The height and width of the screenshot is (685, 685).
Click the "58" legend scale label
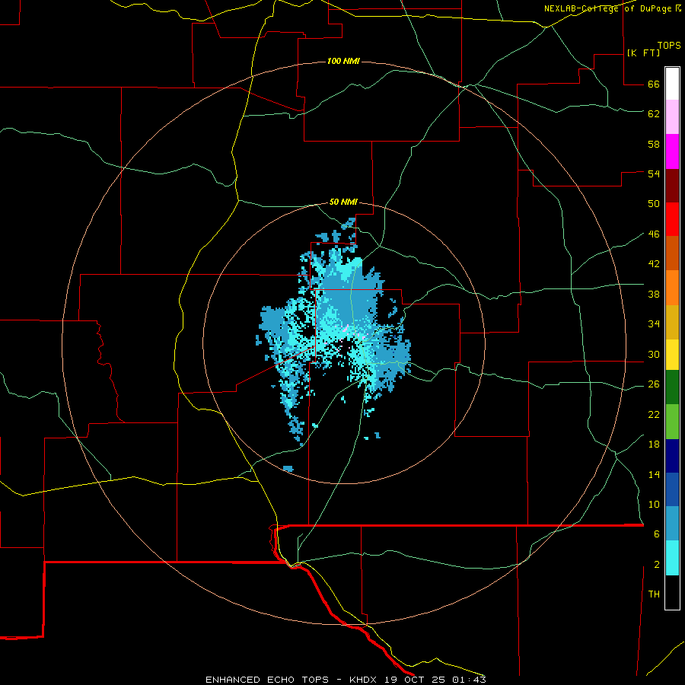tap(654, 144)
